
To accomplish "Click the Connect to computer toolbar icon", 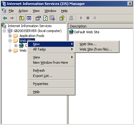I will coord(71,18).
